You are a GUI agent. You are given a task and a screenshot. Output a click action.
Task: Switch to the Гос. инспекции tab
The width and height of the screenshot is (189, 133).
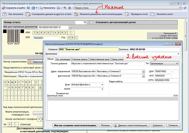[x=63, y=59]
